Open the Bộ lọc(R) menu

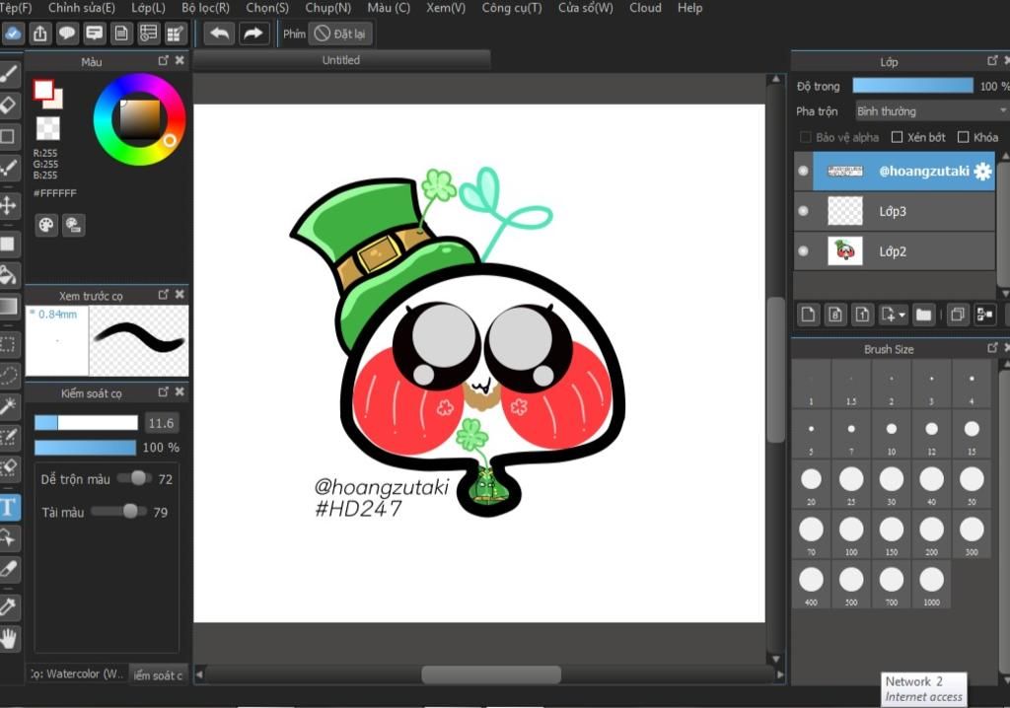tap(205, 8)
